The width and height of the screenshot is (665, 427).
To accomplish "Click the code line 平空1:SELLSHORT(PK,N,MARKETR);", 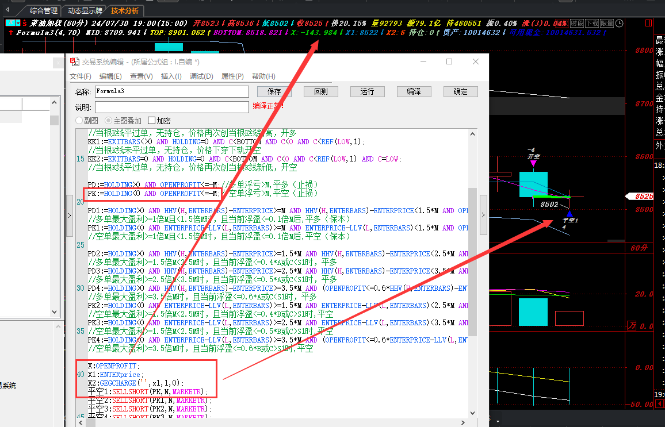I will point(148,392).
